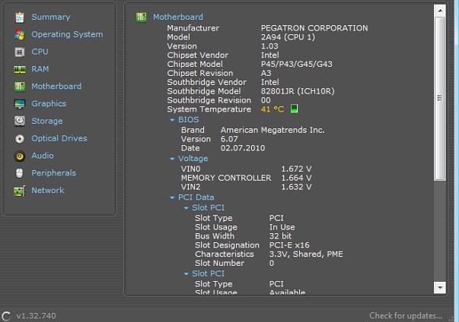Click the BIOS version 6.07 value

click(x=229, y=139)
